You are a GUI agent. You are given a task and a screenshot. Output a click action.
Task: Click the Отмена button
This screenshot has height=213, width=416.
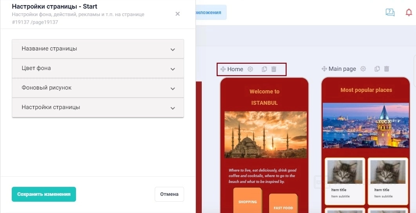[x=169, y=194]
